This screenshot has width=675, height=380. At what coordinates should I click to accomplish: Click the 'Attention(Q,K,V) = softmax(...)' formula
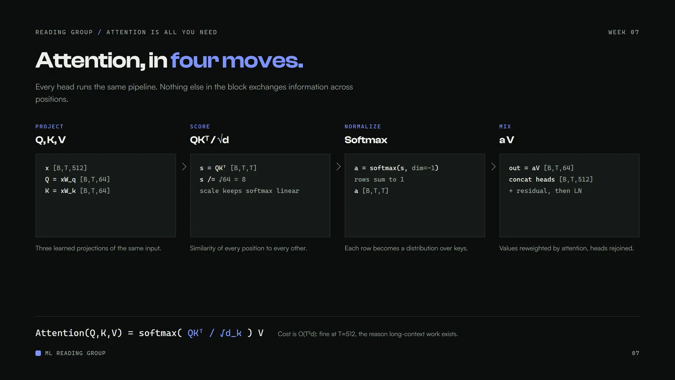[x=149, y=333]
